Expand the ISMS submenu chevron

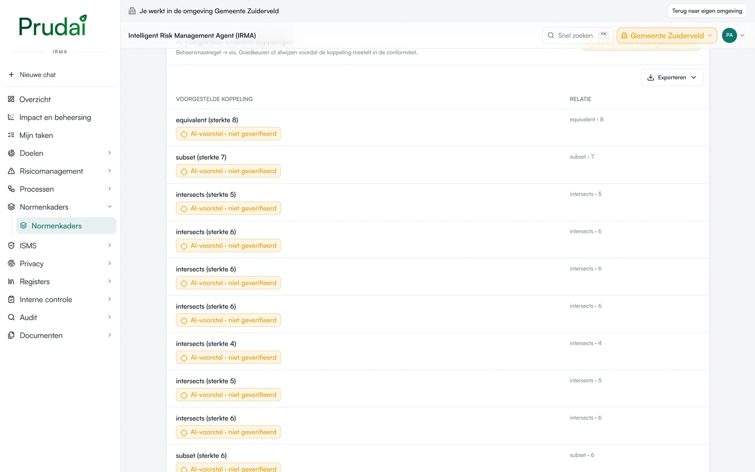[110, 245]
